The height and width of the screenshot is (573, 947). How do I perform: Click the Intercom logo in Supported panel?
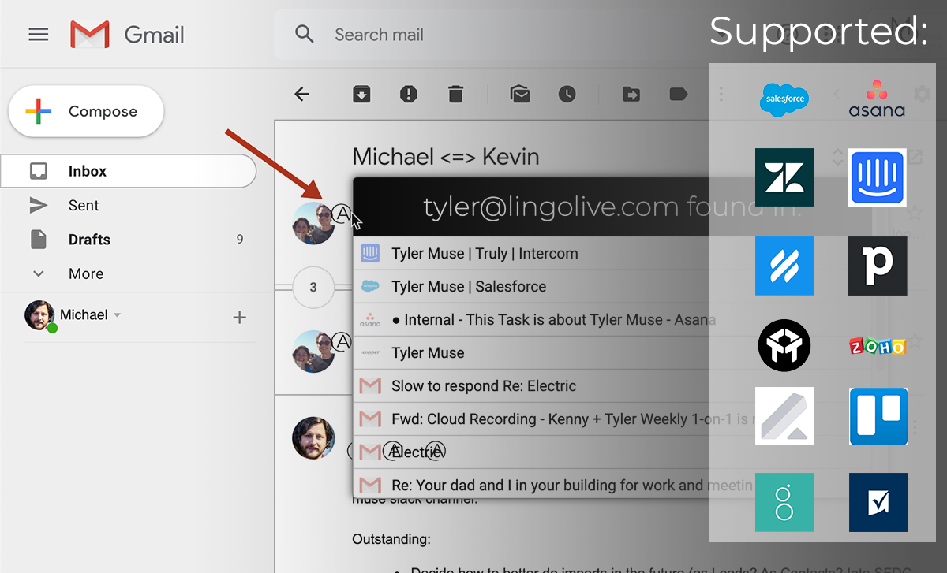coord(878,177)
